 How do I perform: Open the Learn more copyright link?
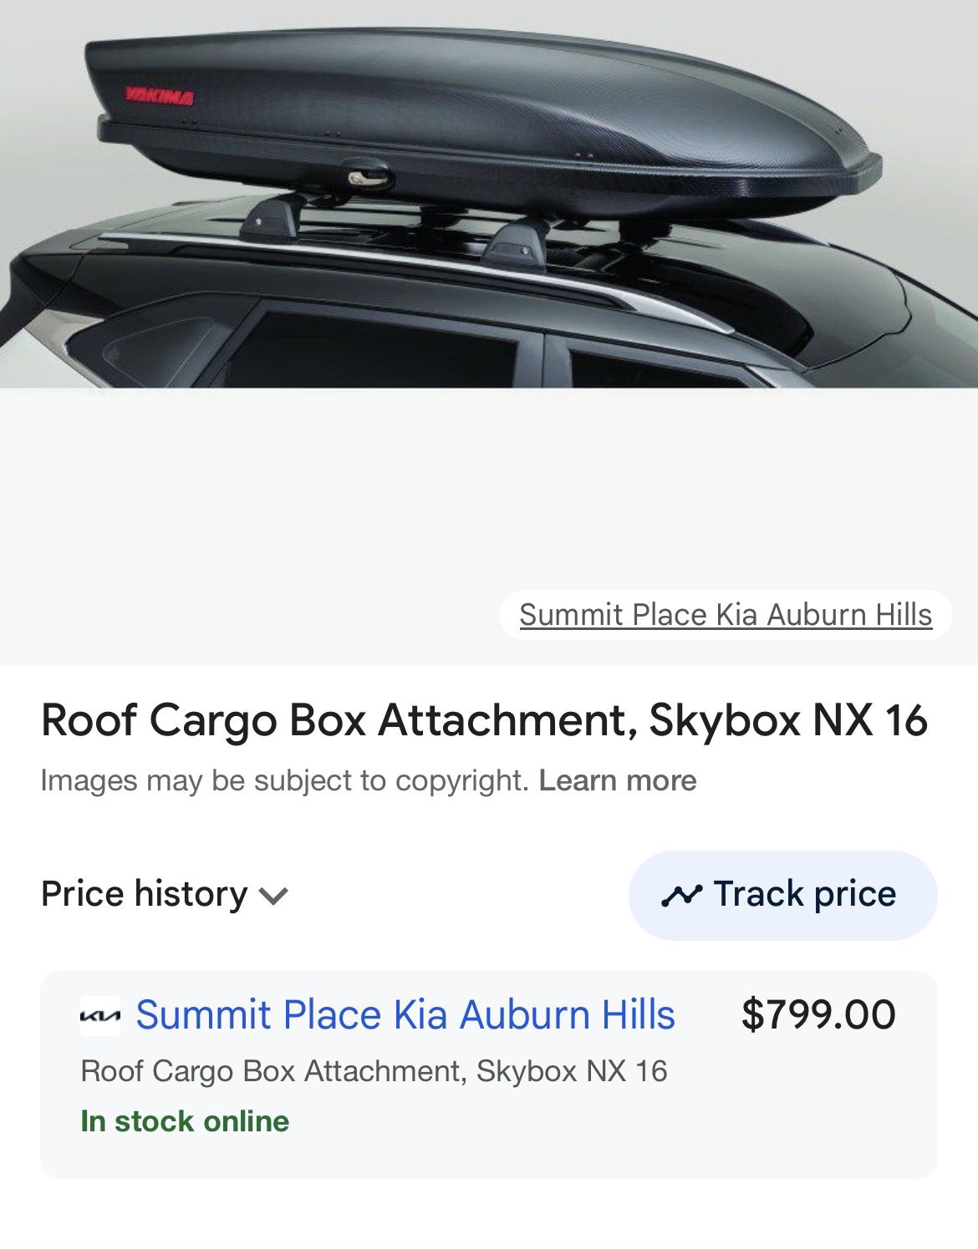tap(617, 780)
